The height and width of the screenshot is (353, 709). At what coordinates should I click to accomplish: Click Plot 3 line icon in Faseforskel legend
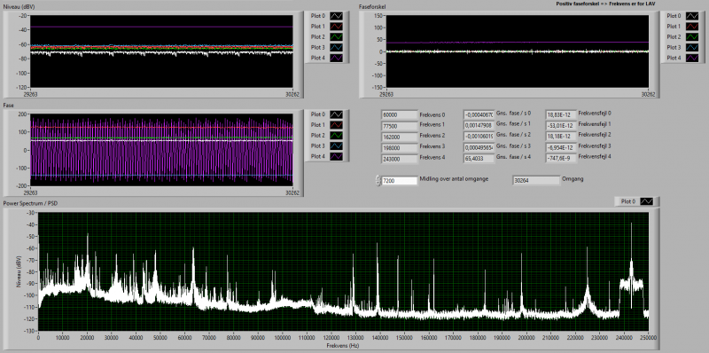pos(692,47)
